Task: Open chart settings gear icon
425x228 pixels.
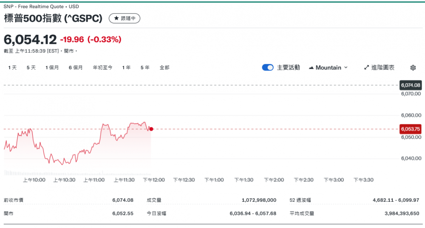Action: pos(413,68)
